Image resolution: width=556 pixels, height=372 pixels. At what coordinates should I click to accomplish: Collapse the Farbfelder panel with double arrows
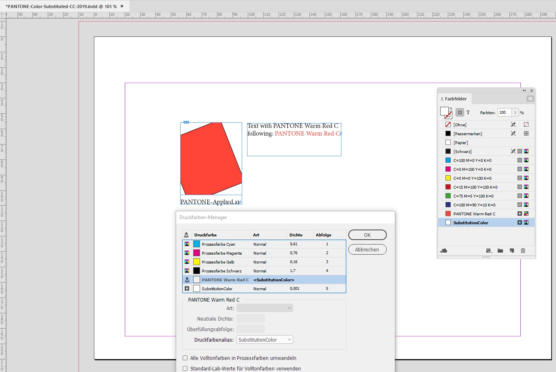point(524,91)
